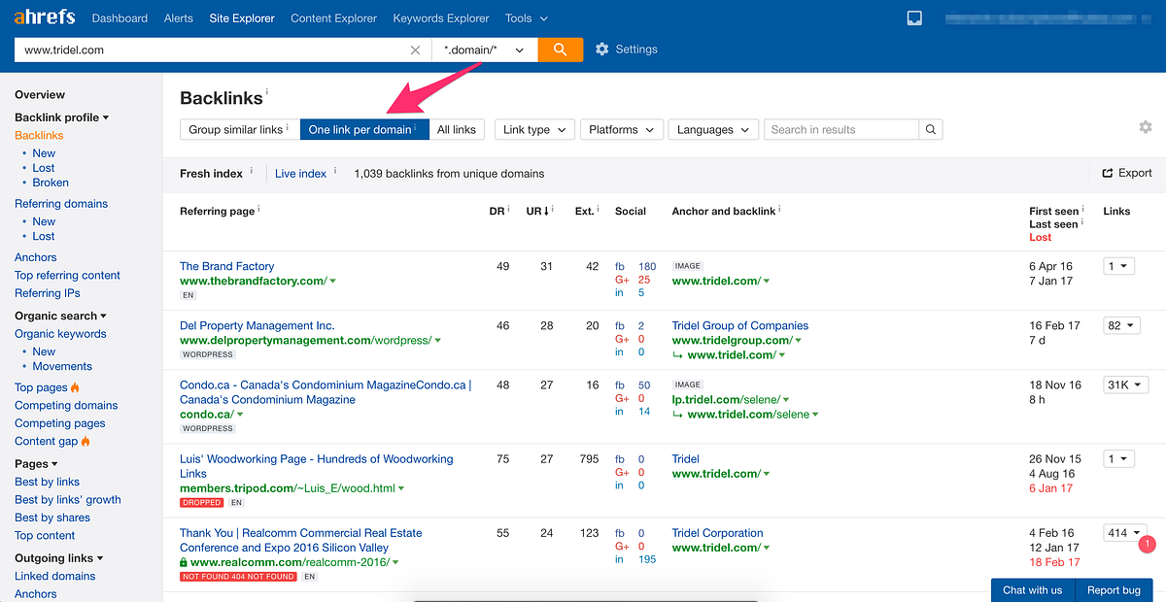Select All links mode
This screenshot has width=1166, height=602.
pos(458,129)
